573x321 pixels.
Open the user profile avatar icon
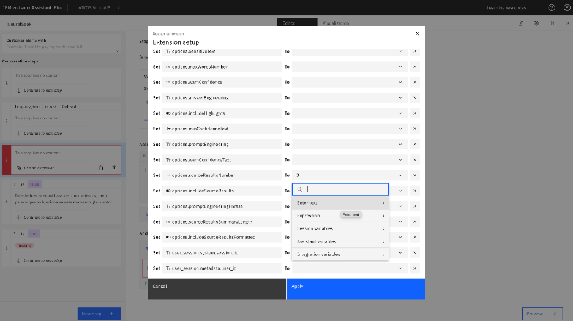[x=567, y=8]
